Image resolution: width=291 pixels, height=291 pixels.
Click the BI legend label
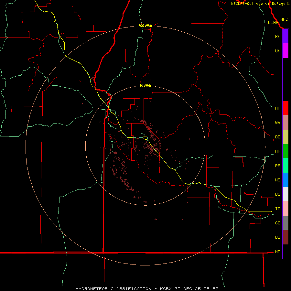(x=277, y=237)
